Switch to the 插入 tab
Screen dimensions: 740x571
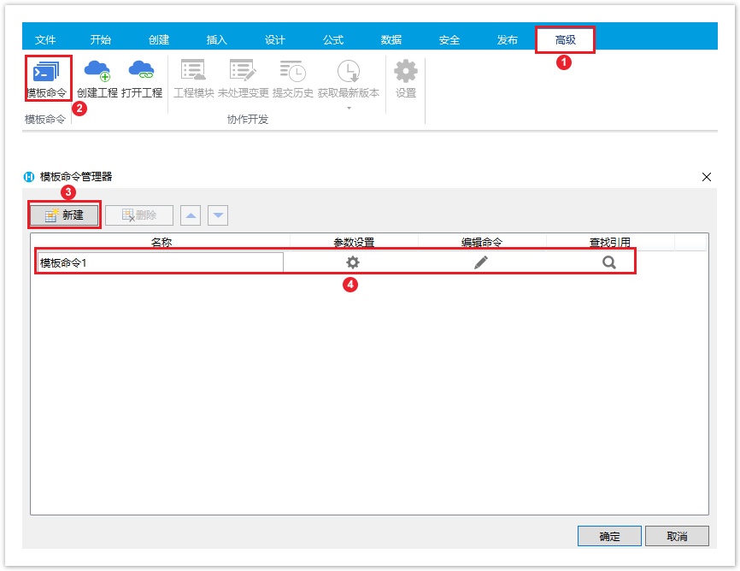pos(217,39)
